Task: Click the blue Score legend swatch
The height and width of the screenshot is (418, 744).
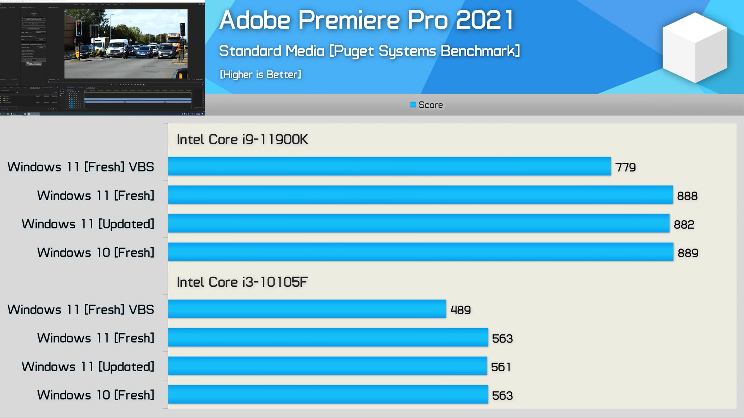Action: (x=413, y=104)
